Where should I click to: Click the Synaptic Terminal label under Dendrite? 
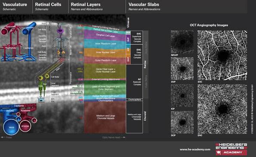[43, 40]
